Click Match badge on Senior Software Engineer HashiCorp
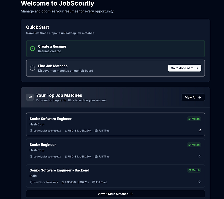 pyautogui.click(x=194, y=119)
